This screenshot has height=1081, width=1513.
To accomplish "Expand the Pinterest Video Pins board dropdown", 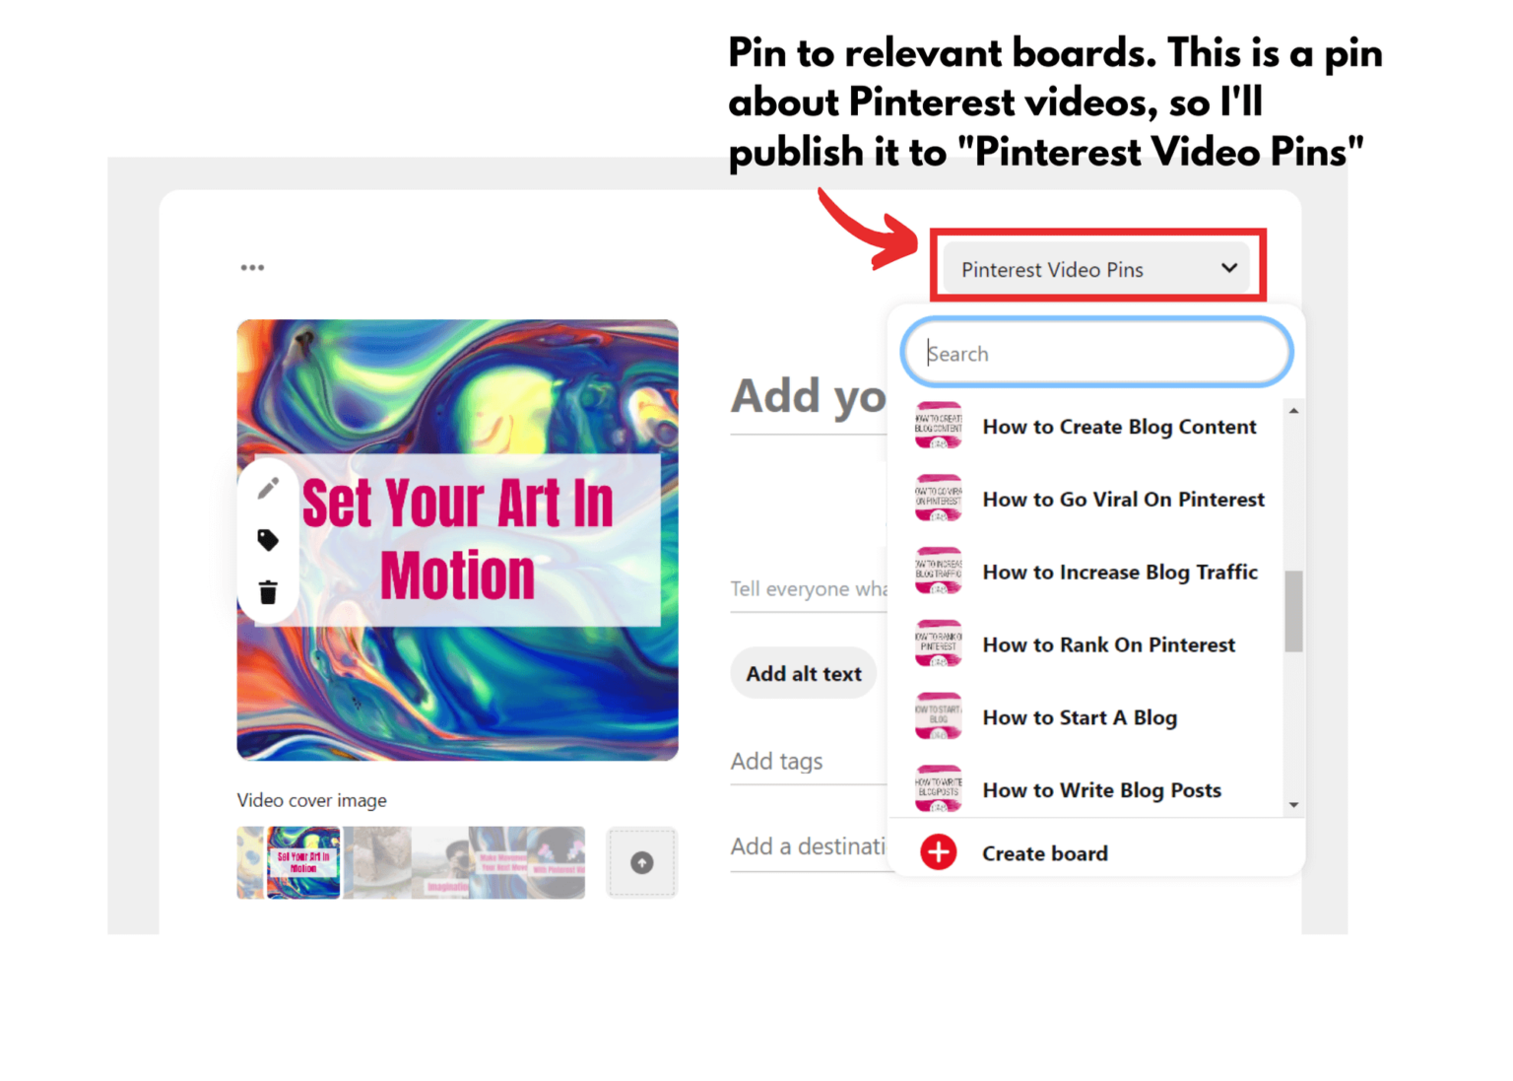I will pos(1097,269).
